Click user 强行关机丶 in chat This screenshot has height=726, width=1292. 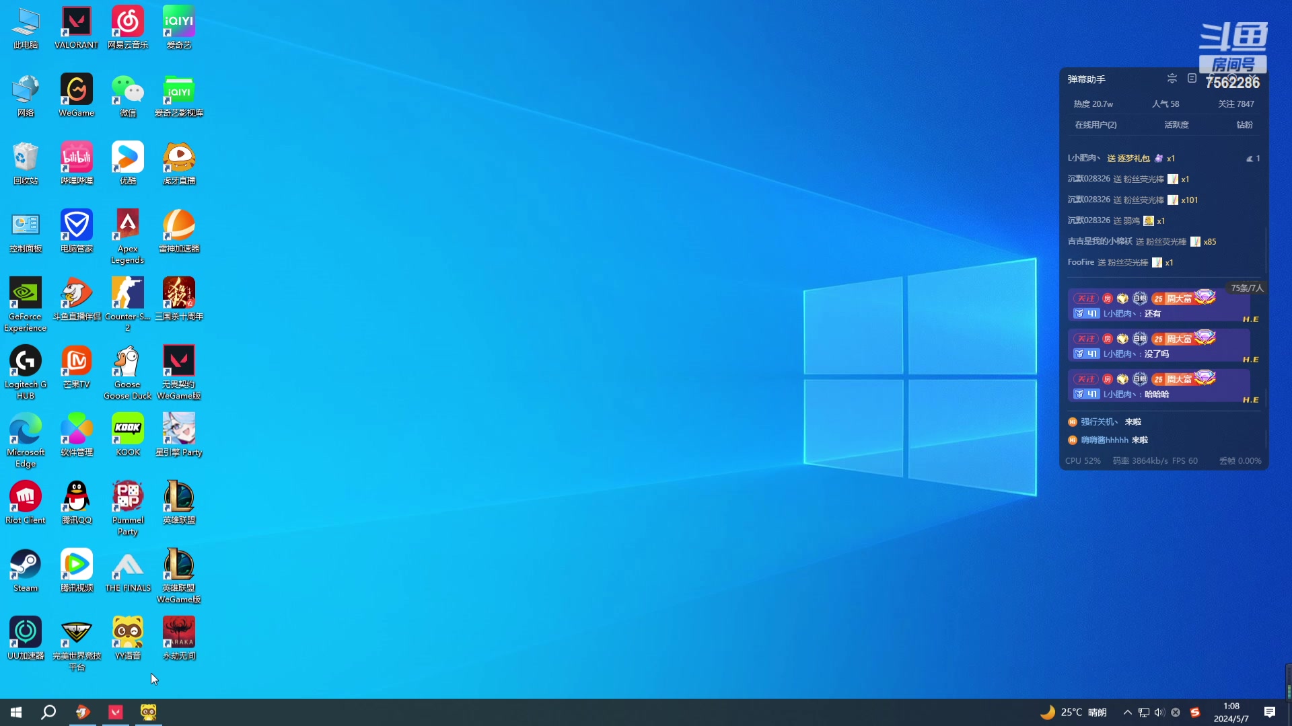point(1099,422)
